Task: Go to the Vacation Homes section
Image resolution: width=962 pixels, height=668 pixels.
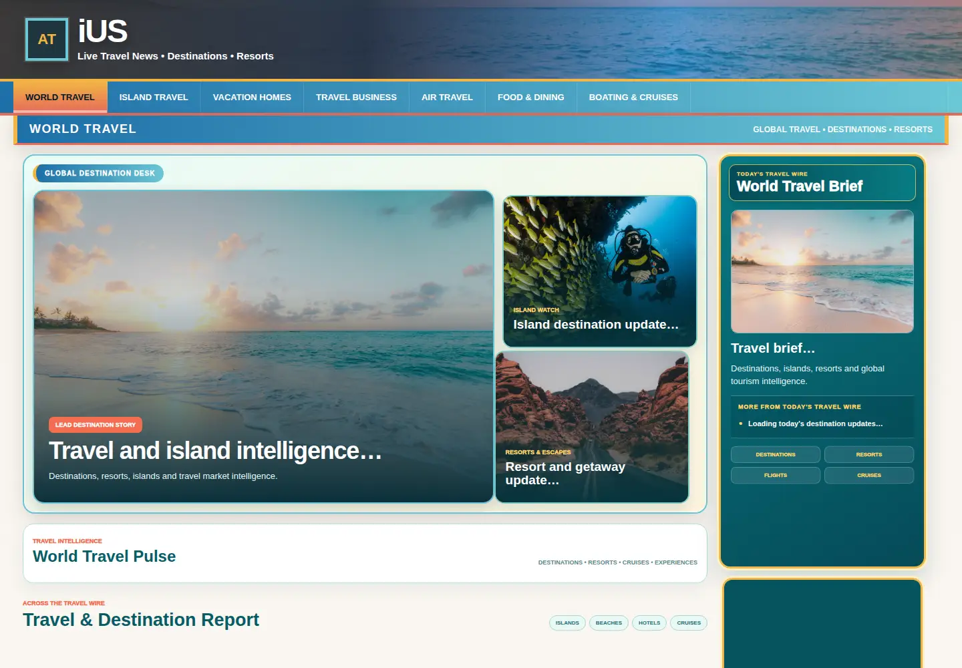Action: 252,97
